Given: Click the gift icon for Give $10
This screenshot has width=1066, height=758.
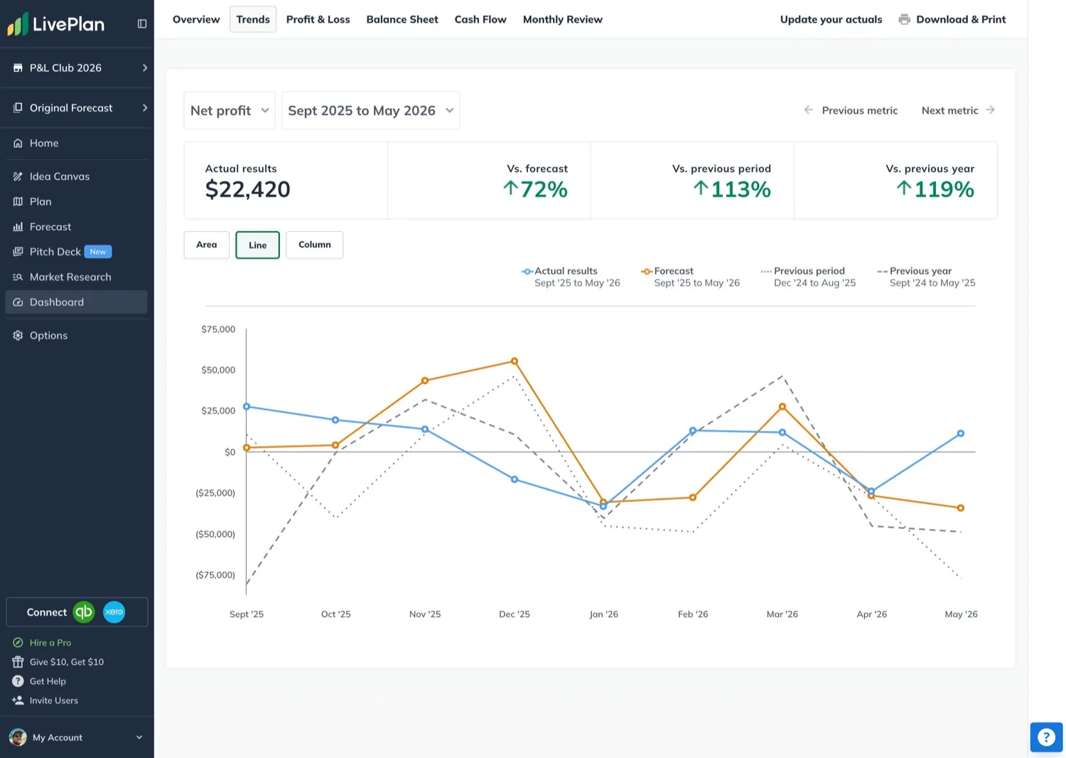Looking at the screenshot, I should point(18,662).
